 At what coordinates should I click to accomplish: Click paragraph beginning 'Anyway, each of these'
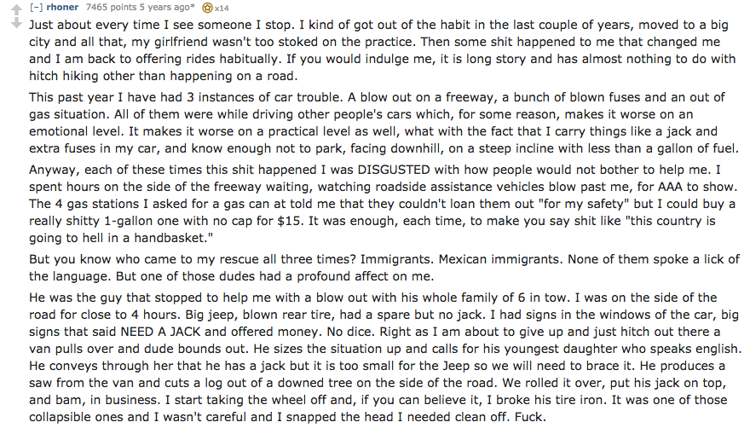382,204
